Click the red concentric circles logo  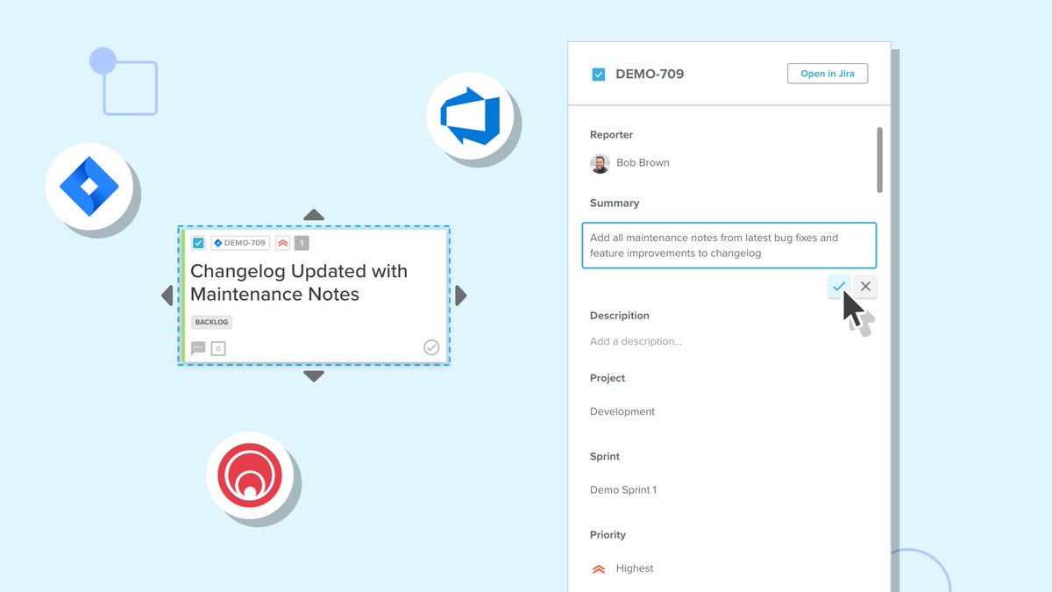[250, 475]
